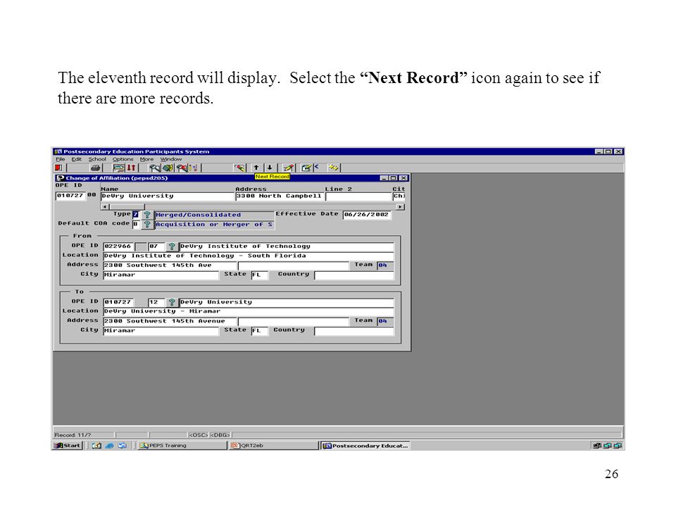Click the red up-down sort arrows icon
This screenshot has height=507, width=676.
point(132,168)
